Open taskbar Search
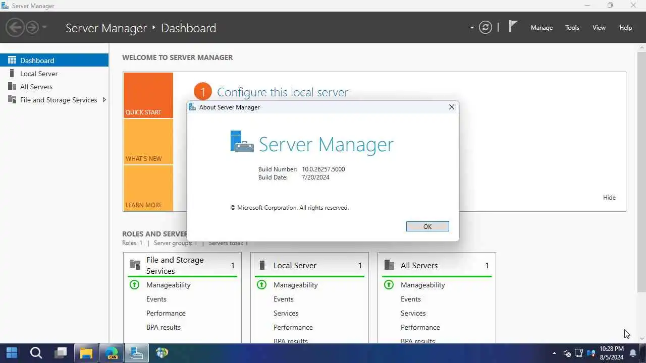 point(36,353)
